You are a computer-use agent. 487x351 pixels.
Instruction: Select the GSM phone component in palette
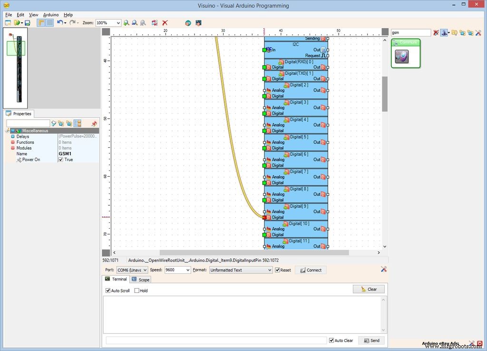402,57
